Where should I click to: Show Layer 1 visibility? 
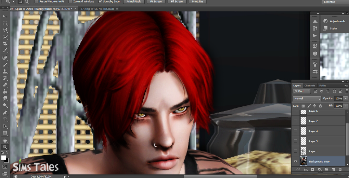[x=295, y=151]
